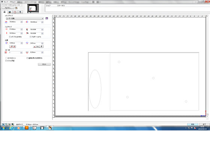Click the F mirror orientation button
210x142 pixels.
[x=42, y=46]
